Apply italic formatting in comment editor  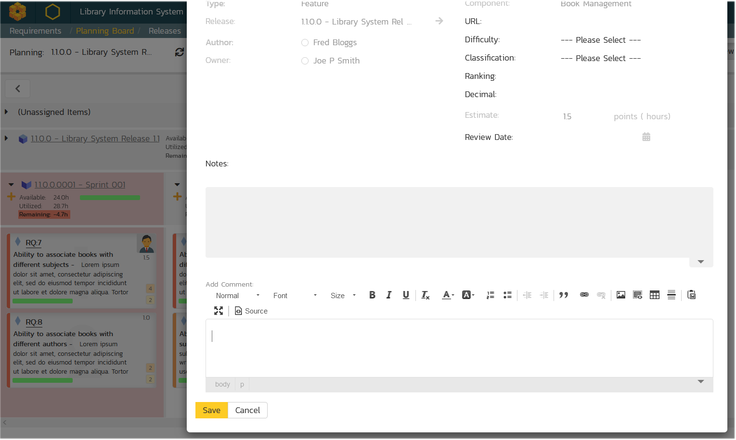pyautogui.click(x=389, y=295)
